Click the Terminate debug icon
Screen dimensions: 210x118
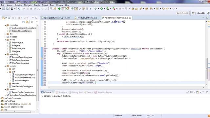click(x=31, y=9)
